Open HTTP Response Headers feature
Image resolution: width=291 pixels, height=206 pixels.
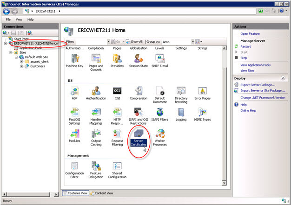click(117, 116)
